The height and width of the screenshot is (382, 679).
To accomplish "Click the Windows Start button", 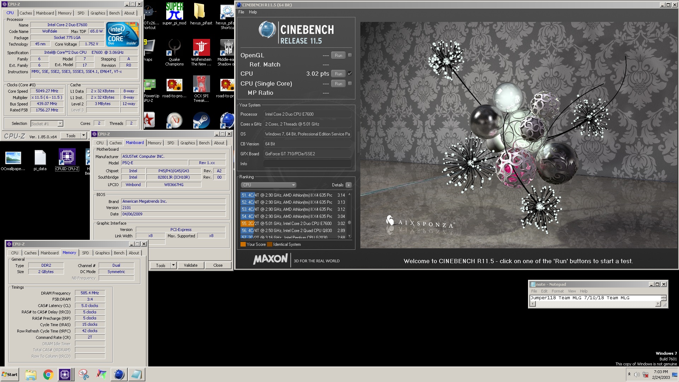I will pos(10,375).
